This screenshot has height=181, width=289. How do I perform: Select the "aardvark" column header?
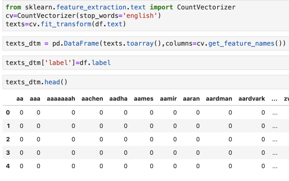[x=251, y=99]
